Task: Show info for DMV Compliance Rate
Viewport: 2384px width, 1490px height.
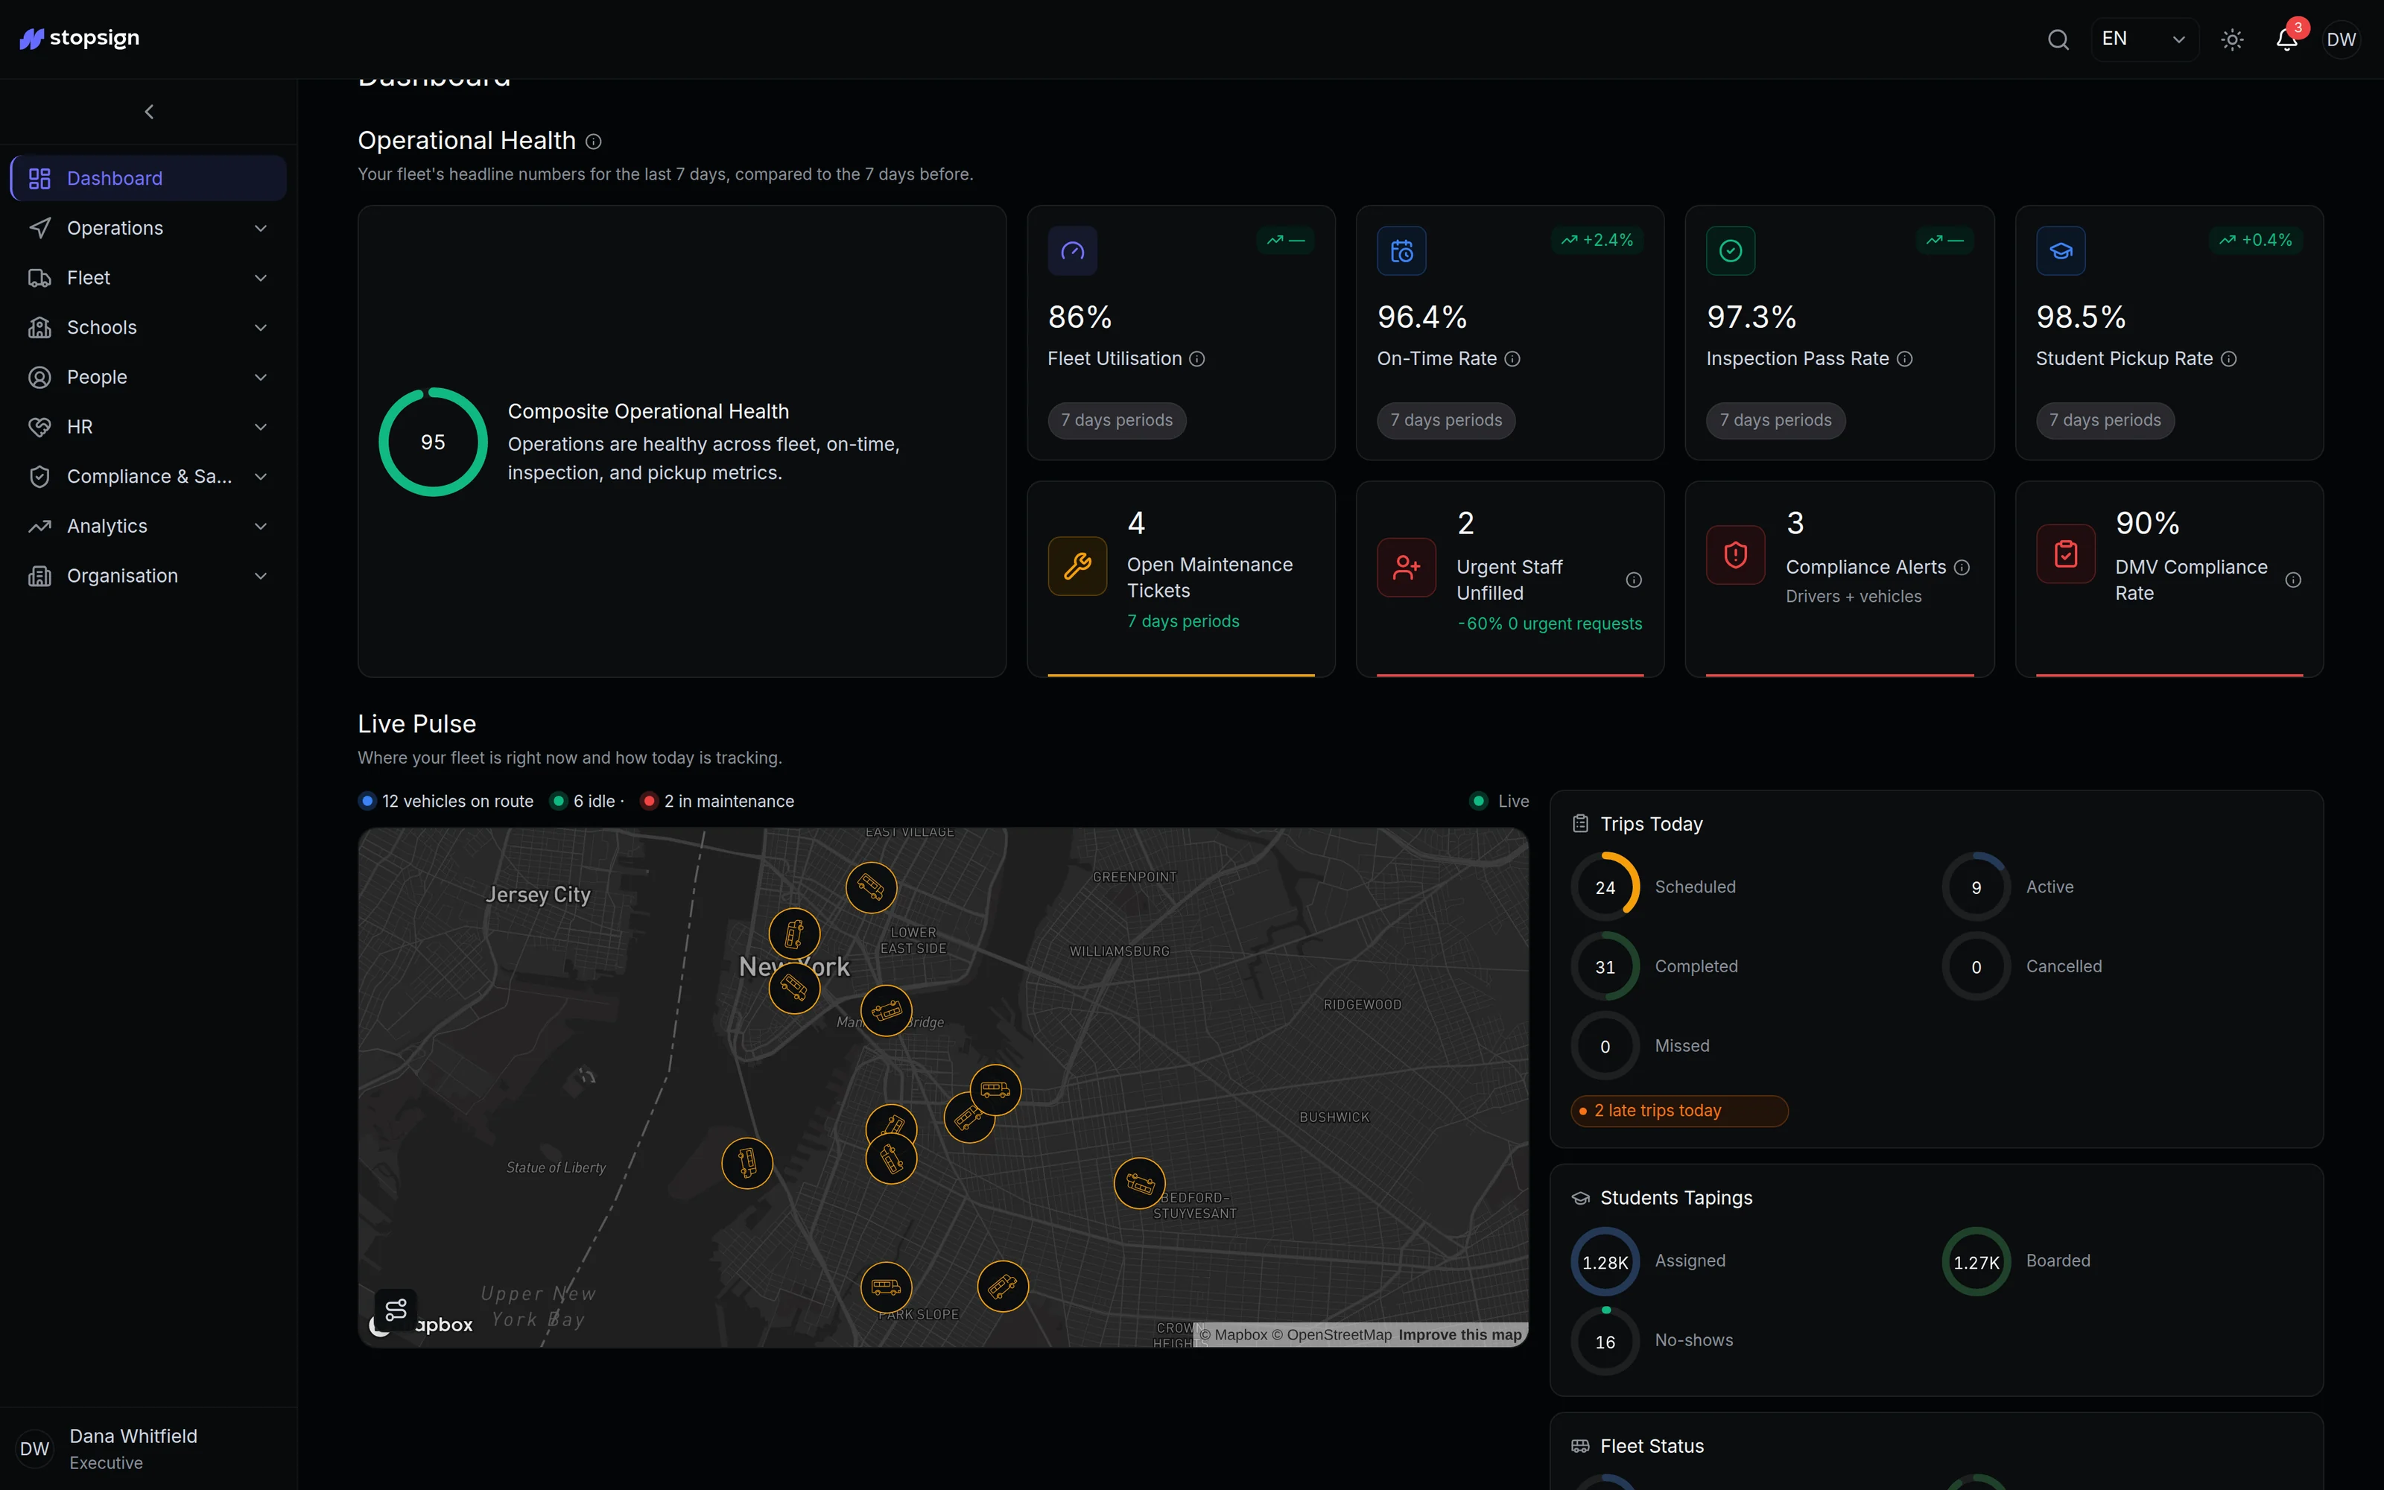Action: (2293, 580)
